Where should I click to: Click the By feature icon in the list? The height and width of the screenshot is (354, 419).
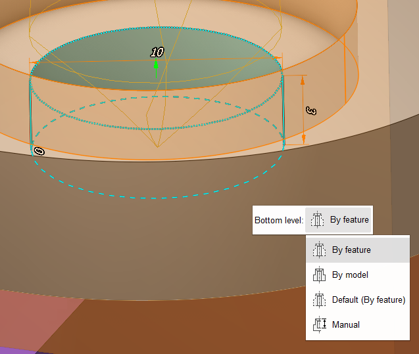(320, 250)
